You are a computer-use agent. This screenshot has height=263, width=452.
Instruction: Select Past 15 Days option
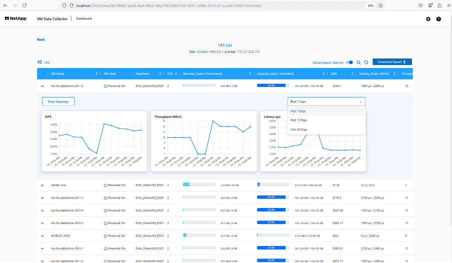[299, 120]
